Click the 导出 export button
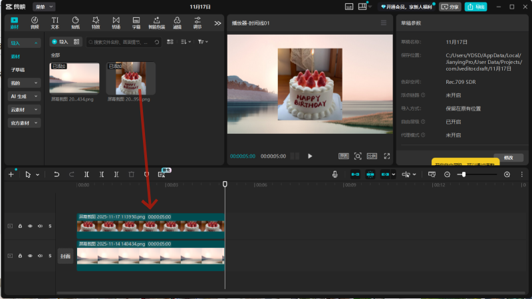The width and height of the screenshot is (532, 299). [475, 7]
